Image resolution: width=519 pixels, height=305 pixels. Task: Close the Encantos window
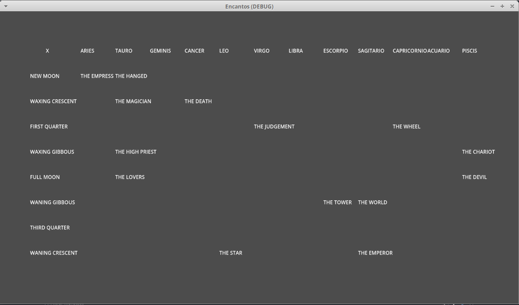[512, 6]
